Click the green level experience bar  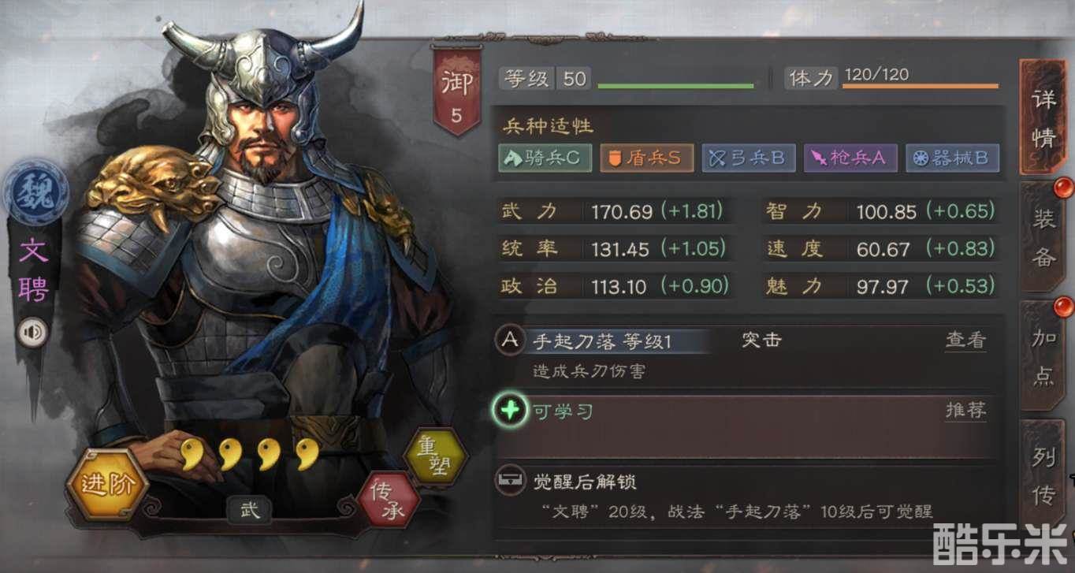tap(675, 85)
